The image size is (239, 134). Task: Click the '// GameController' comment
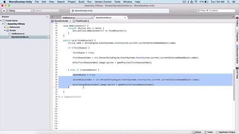click(x=71, y=97)
